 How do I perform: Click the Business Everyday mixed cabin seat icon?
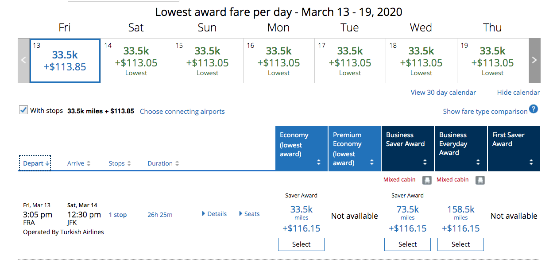pyautogui.click(x=480, y=180)
